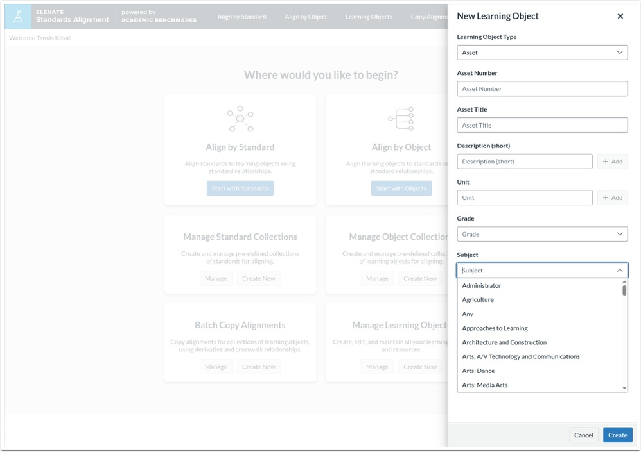641x452 pixels.
Task: Click the Asset Title input field
Action: (x=541, y=125)
